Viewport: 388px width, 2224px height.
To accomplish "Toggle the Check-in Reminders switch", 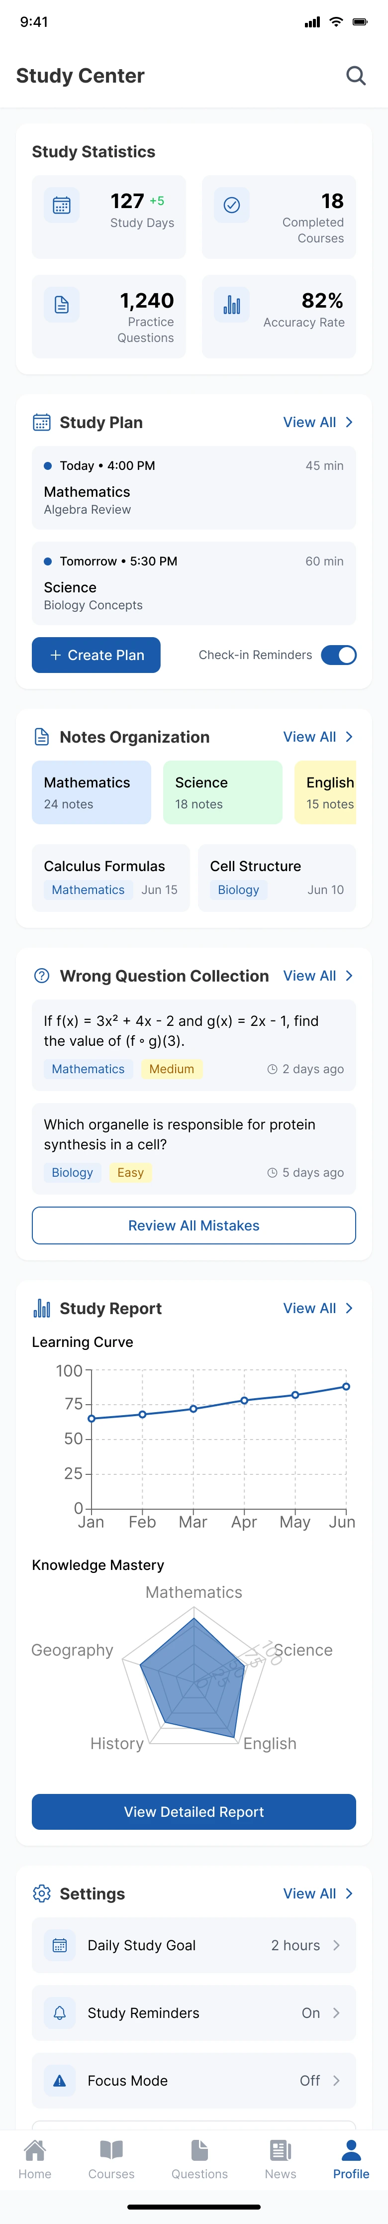I will click(338, 655).
